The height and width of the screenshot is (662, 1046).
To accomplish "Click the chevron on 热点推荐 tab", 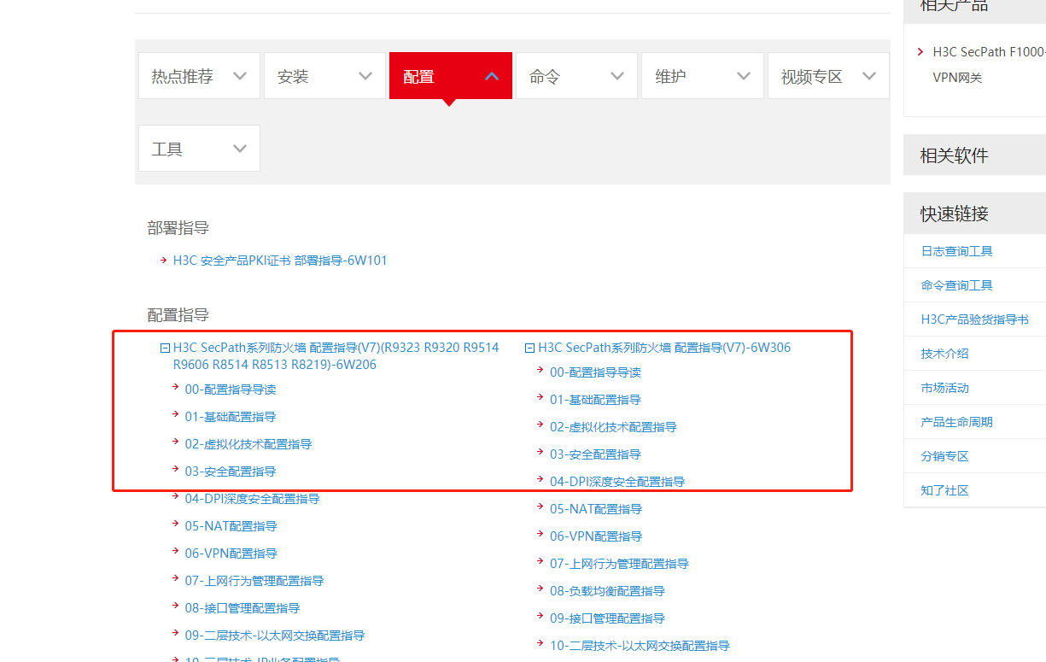I will point(240,76).
